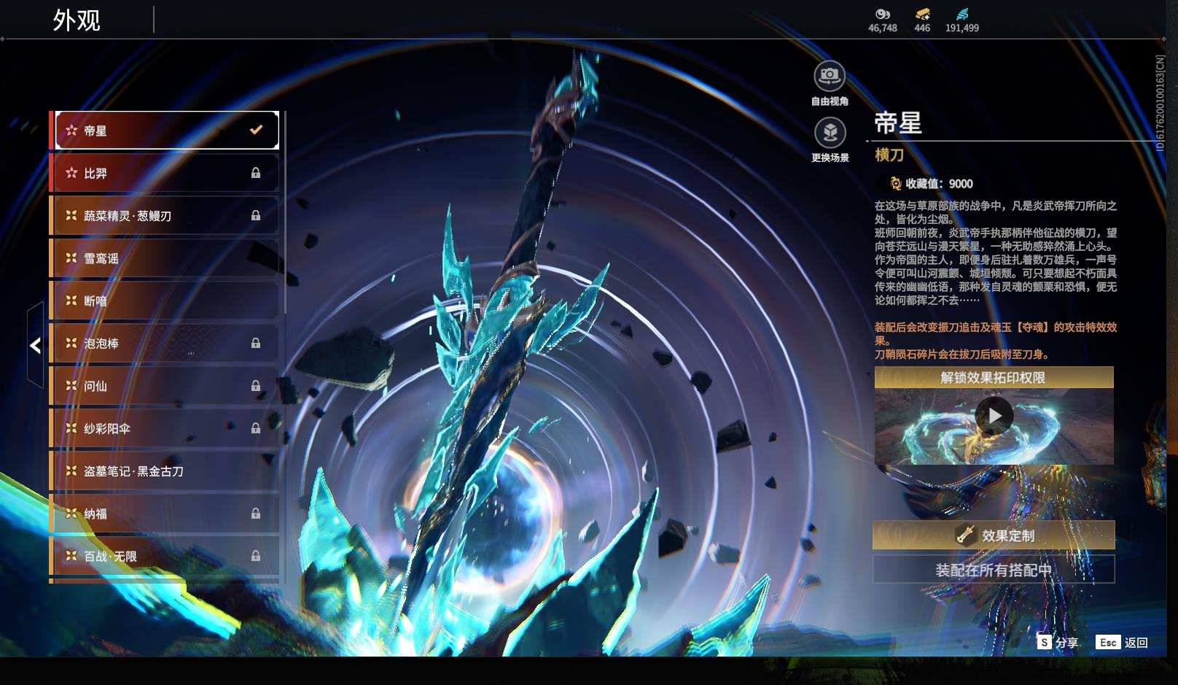The image size is (1178, 685).
Task: Click the gold coin currency icon
Action: click(x=882, y=14)
